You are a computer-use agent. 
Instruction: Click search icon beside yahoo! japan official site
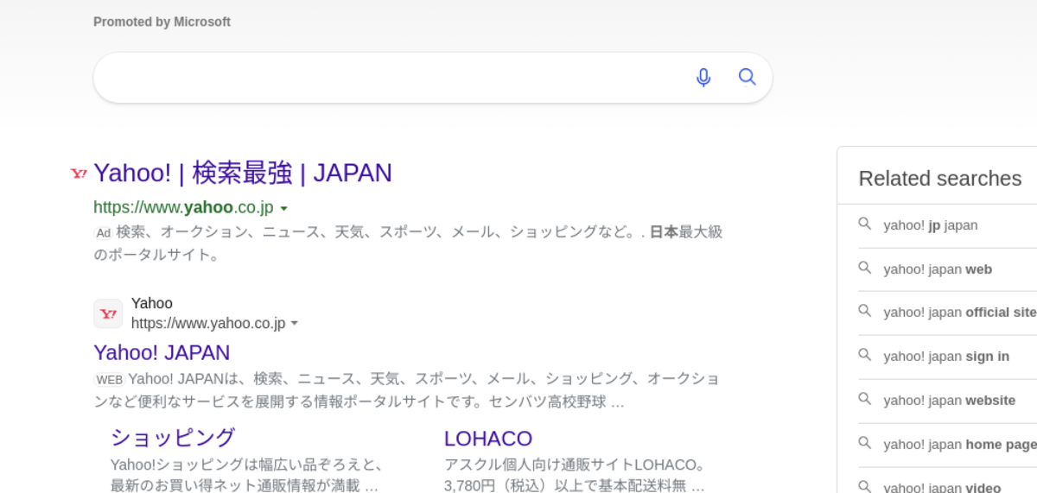click(x=864, y=311)
